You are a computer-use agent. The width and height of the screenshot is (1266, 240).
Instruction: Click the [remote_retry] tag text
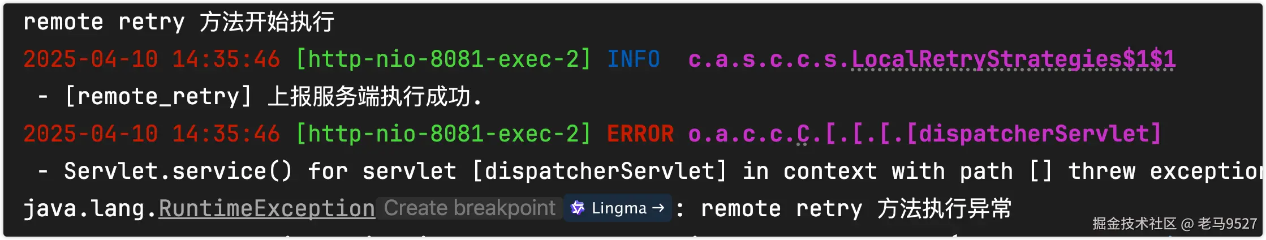158,97
